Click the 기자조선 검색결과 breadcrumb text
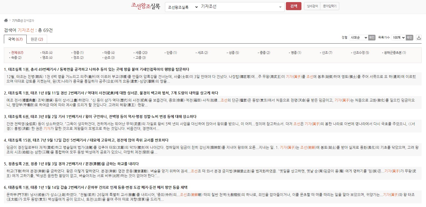 coord(23,20)
